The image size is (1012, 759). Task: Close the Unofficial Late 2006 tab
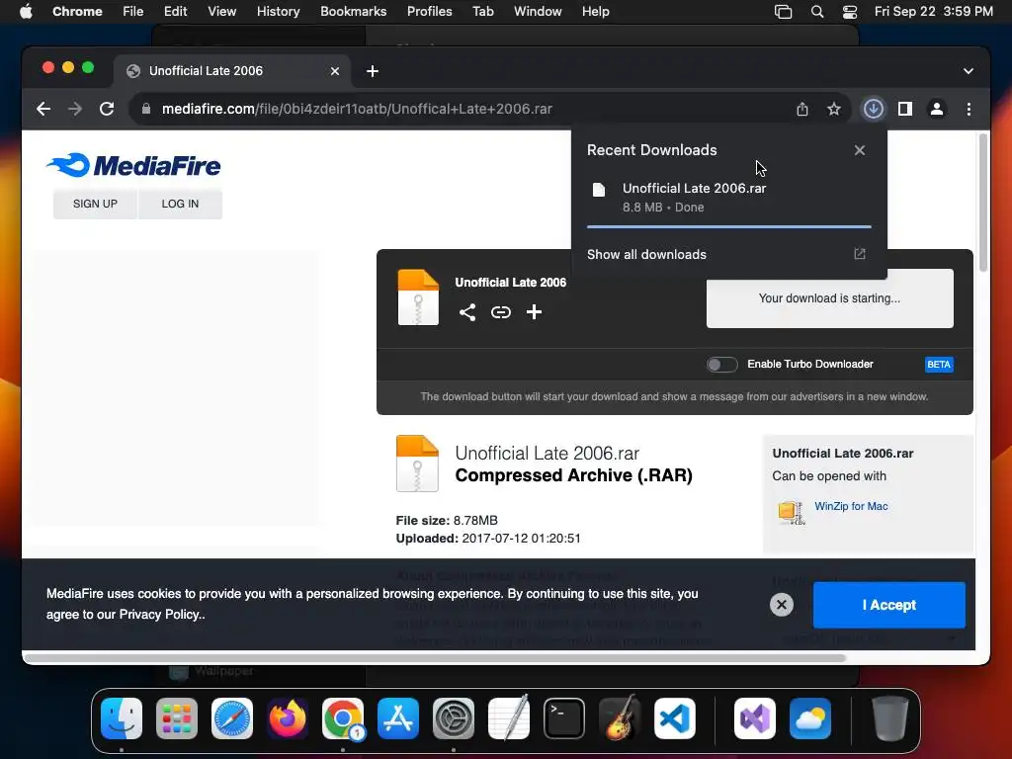(x=335, y=71)
